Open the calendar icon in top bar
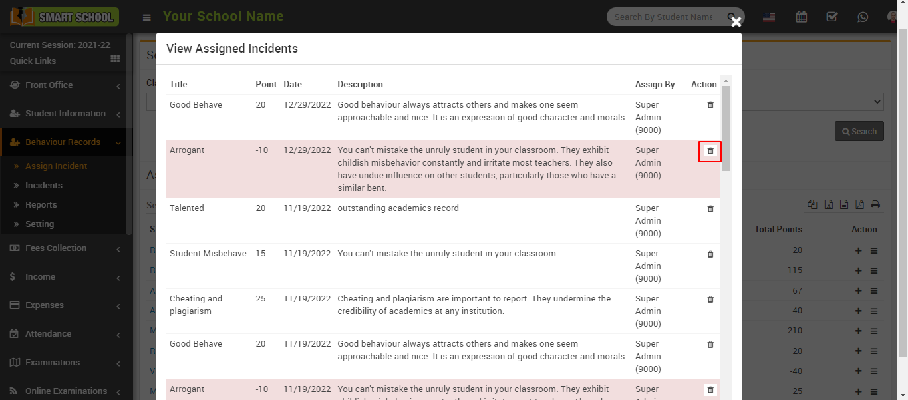The width and height of the screenshot is (908, 400). click(x=802, y=17)
